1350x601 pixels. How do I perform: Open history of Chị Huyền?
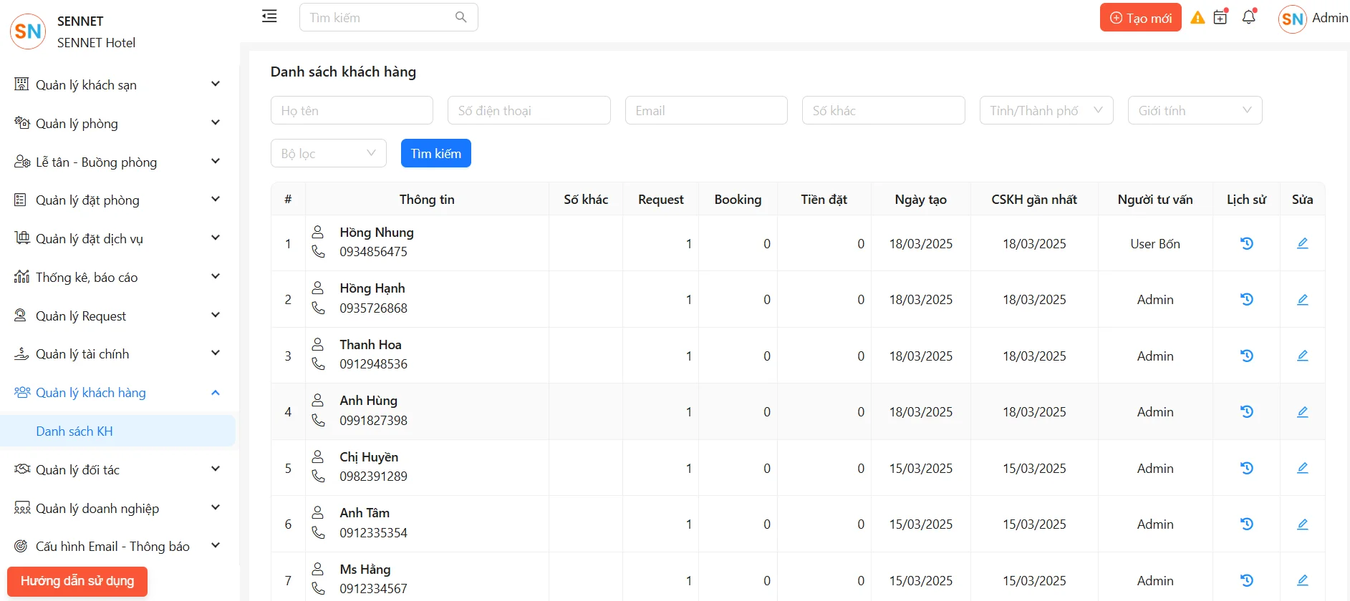pos(1246,468)
